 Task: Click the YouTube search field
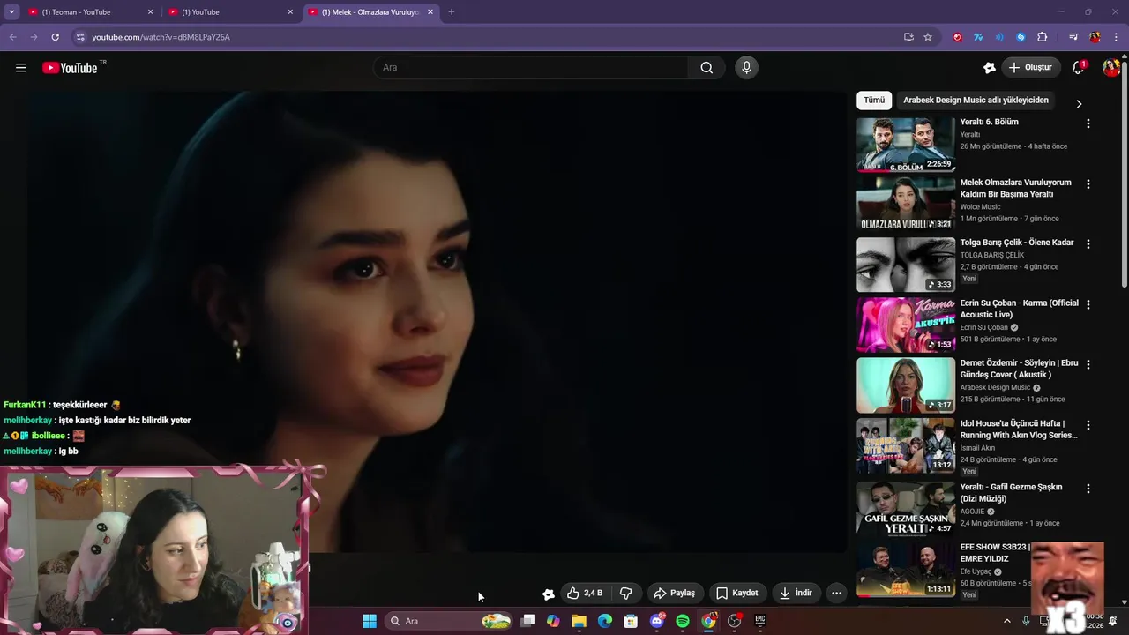pyautogui.click(x=531, y=68)
